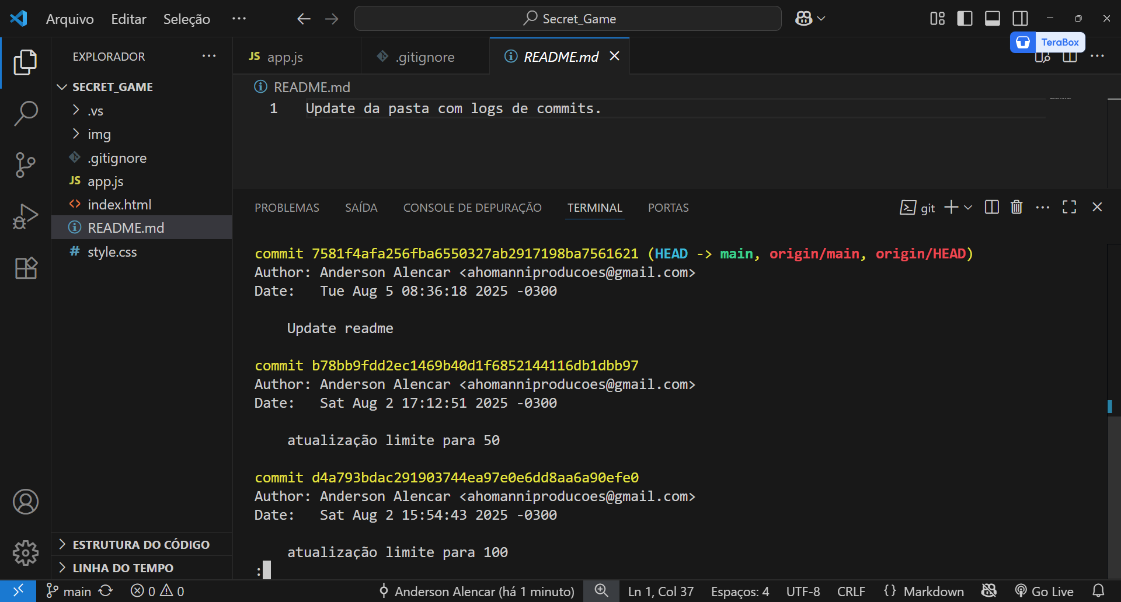This screenshot has height=602, width=1121.
Task: Open git blame Anderson Alencar status
Action: point(476,591)
